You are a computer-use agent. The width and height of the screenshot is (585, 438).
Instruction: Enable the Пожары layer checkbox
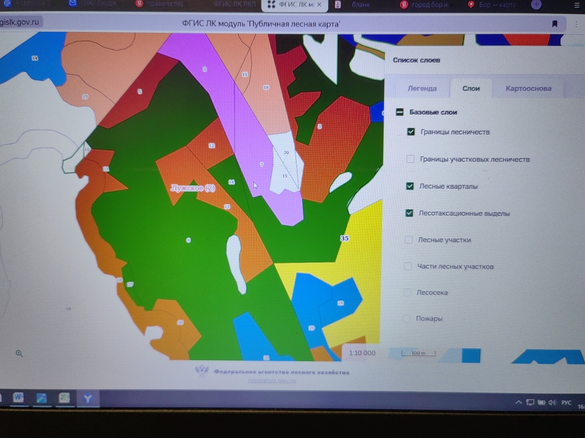coord(406,318)
